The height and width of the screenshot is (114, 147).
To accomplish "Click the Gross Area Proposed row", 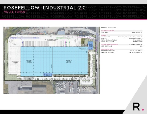I will click(x=122, y=45).
